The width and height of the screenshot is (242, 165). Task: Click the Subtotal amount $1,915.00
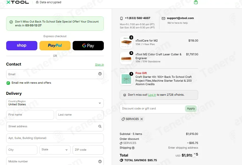pyautogui.click(x=192, y=134)
